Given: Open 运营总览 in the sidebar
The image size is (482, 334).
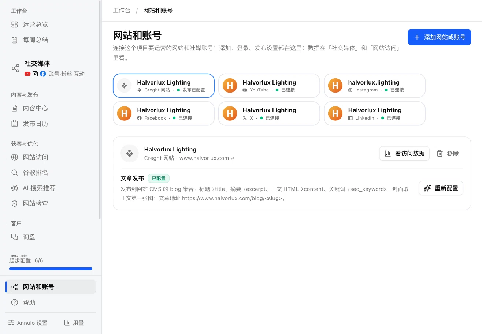Looking at the screenshot, I should (51, 25).
